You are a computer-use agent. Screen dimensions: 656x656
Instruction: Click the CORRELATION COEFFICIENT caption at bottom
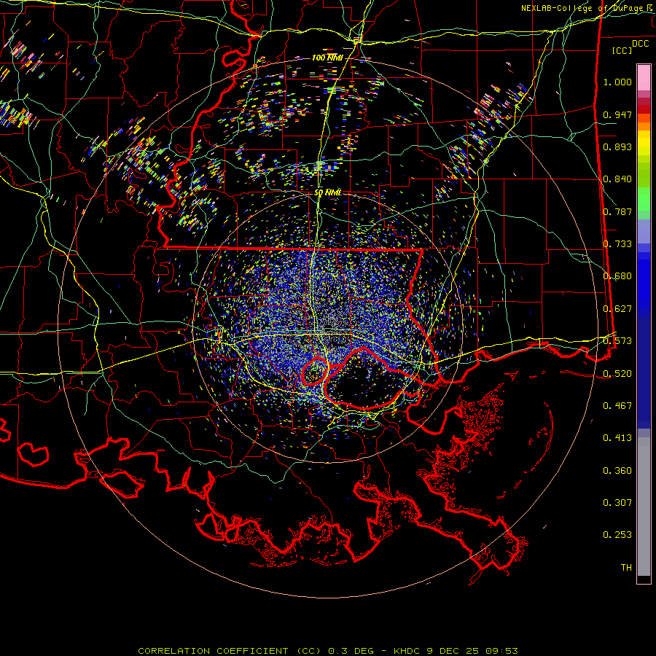tap(328, 651)
